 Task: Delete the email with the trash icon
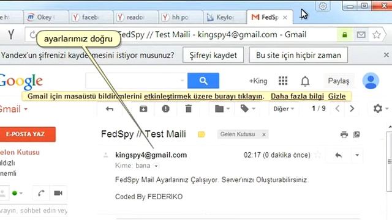[x=189, y=109]
